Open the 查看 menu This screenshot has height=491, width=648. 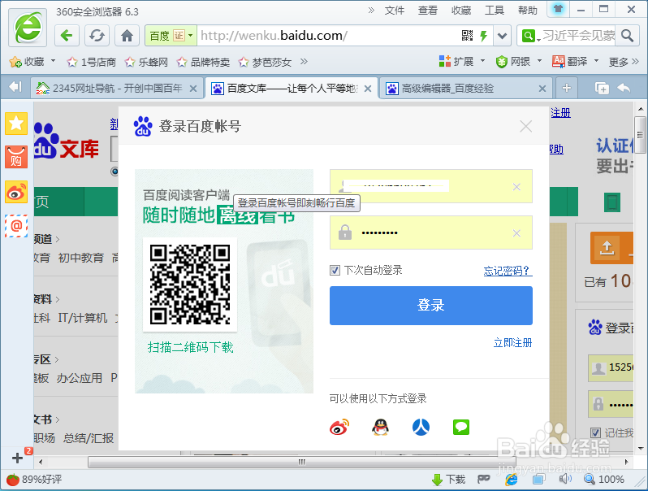[x=427, y=11]
